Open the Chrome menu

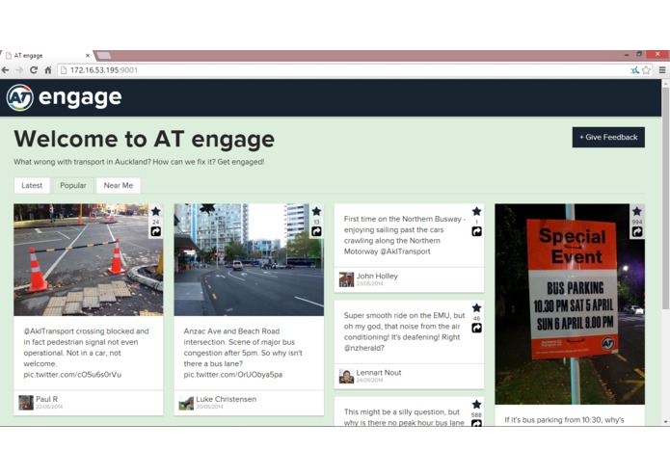[x=662, y=70]
